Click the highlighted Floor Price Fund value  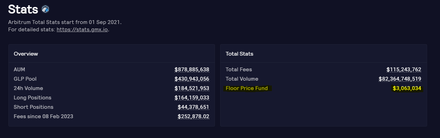[x=407, y=88]
